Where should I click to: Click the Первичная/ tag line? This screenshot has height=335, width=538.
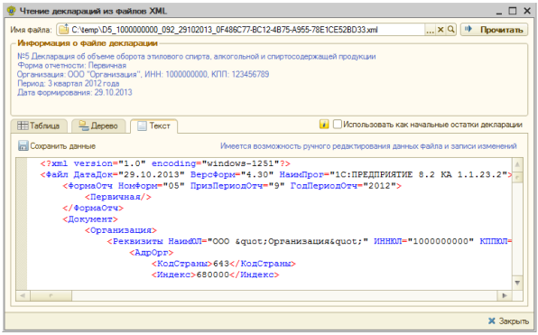[x=118, y=197]
